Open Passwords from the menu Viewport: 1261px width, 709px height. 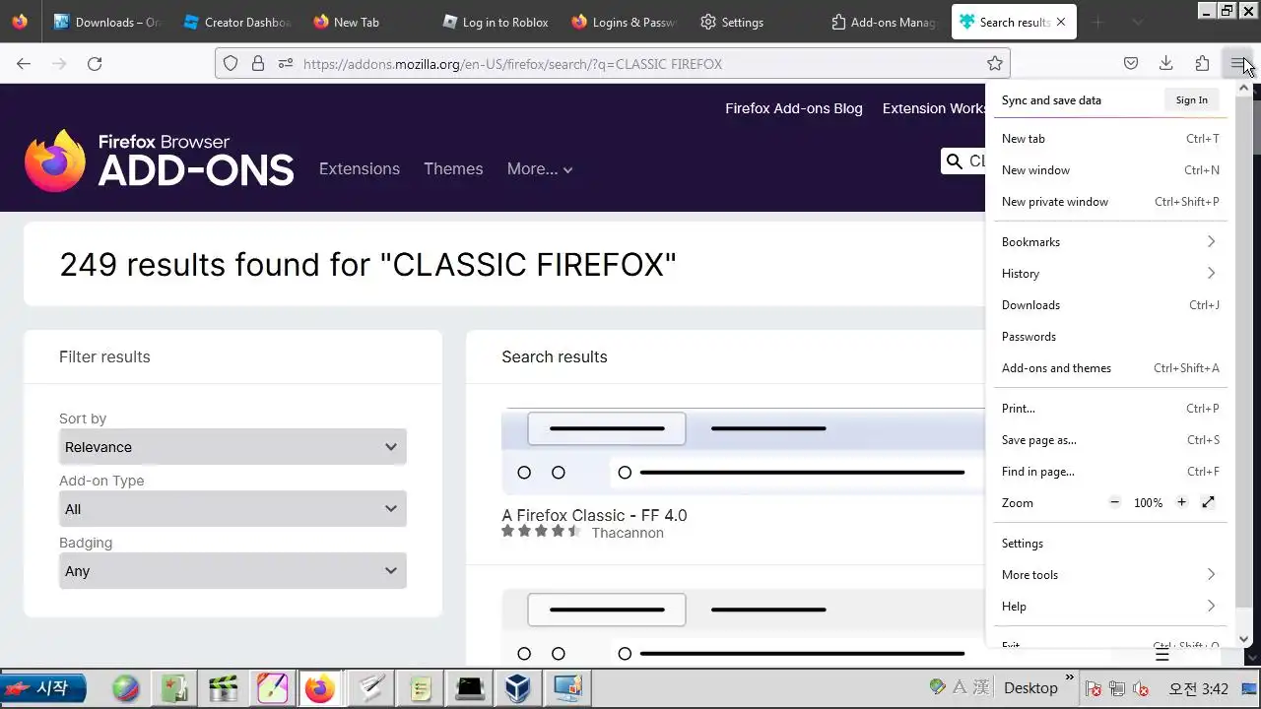click(x=1110, y=336)
